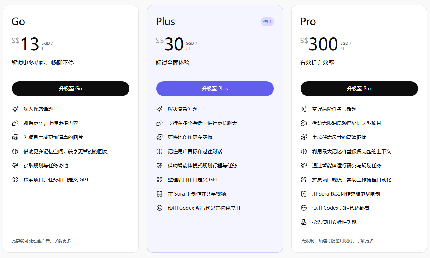430x258 pixels.
Task: Click the sparkle icon beside 深入探索话题
Action: click(x=16, y=109)
